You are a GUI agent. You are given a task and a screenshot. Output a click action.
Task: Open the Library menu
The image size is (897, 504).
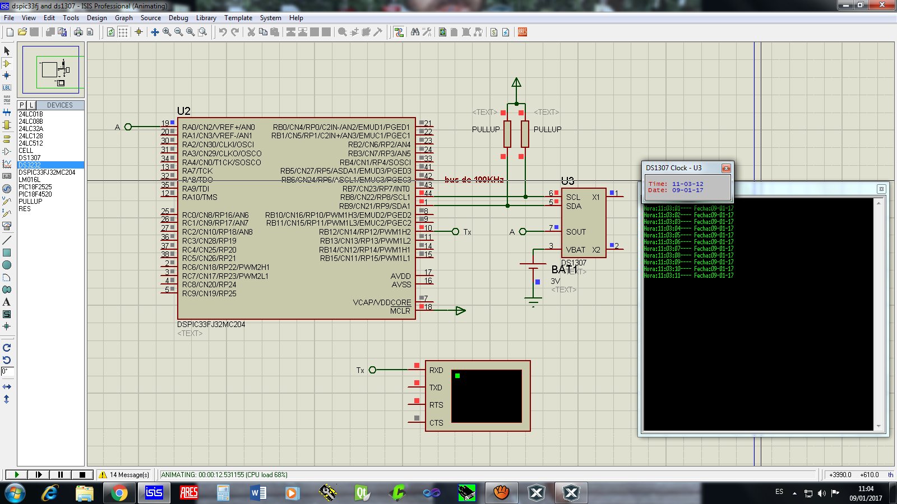[x=206, y=18]
